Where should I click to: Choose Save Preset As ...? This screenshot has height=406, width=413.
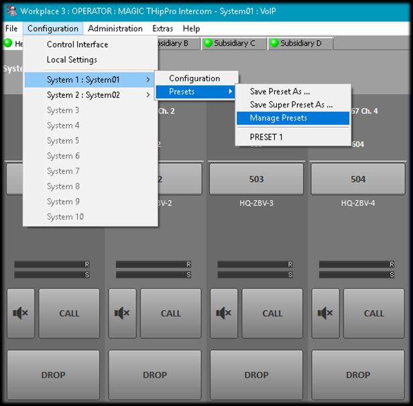coord(293,91)
